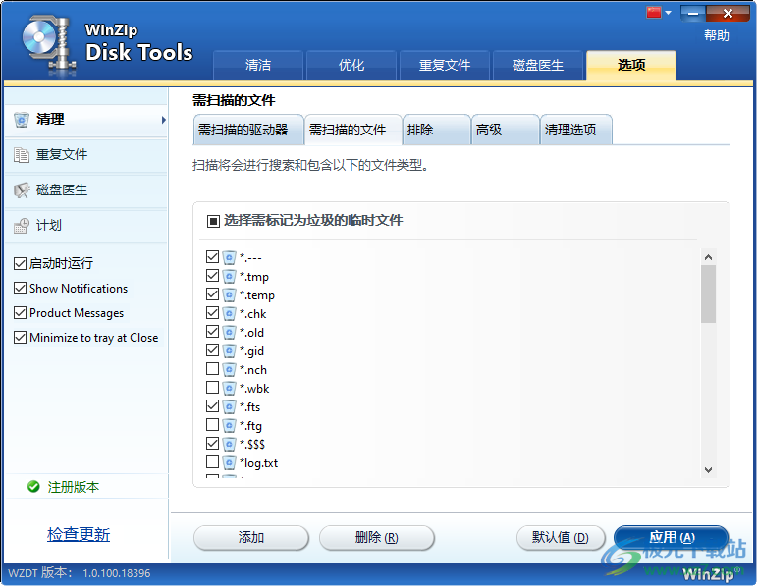Uncheck the *.old checkbox
Screen dimensions: 757x586
[x=212, y=331]
